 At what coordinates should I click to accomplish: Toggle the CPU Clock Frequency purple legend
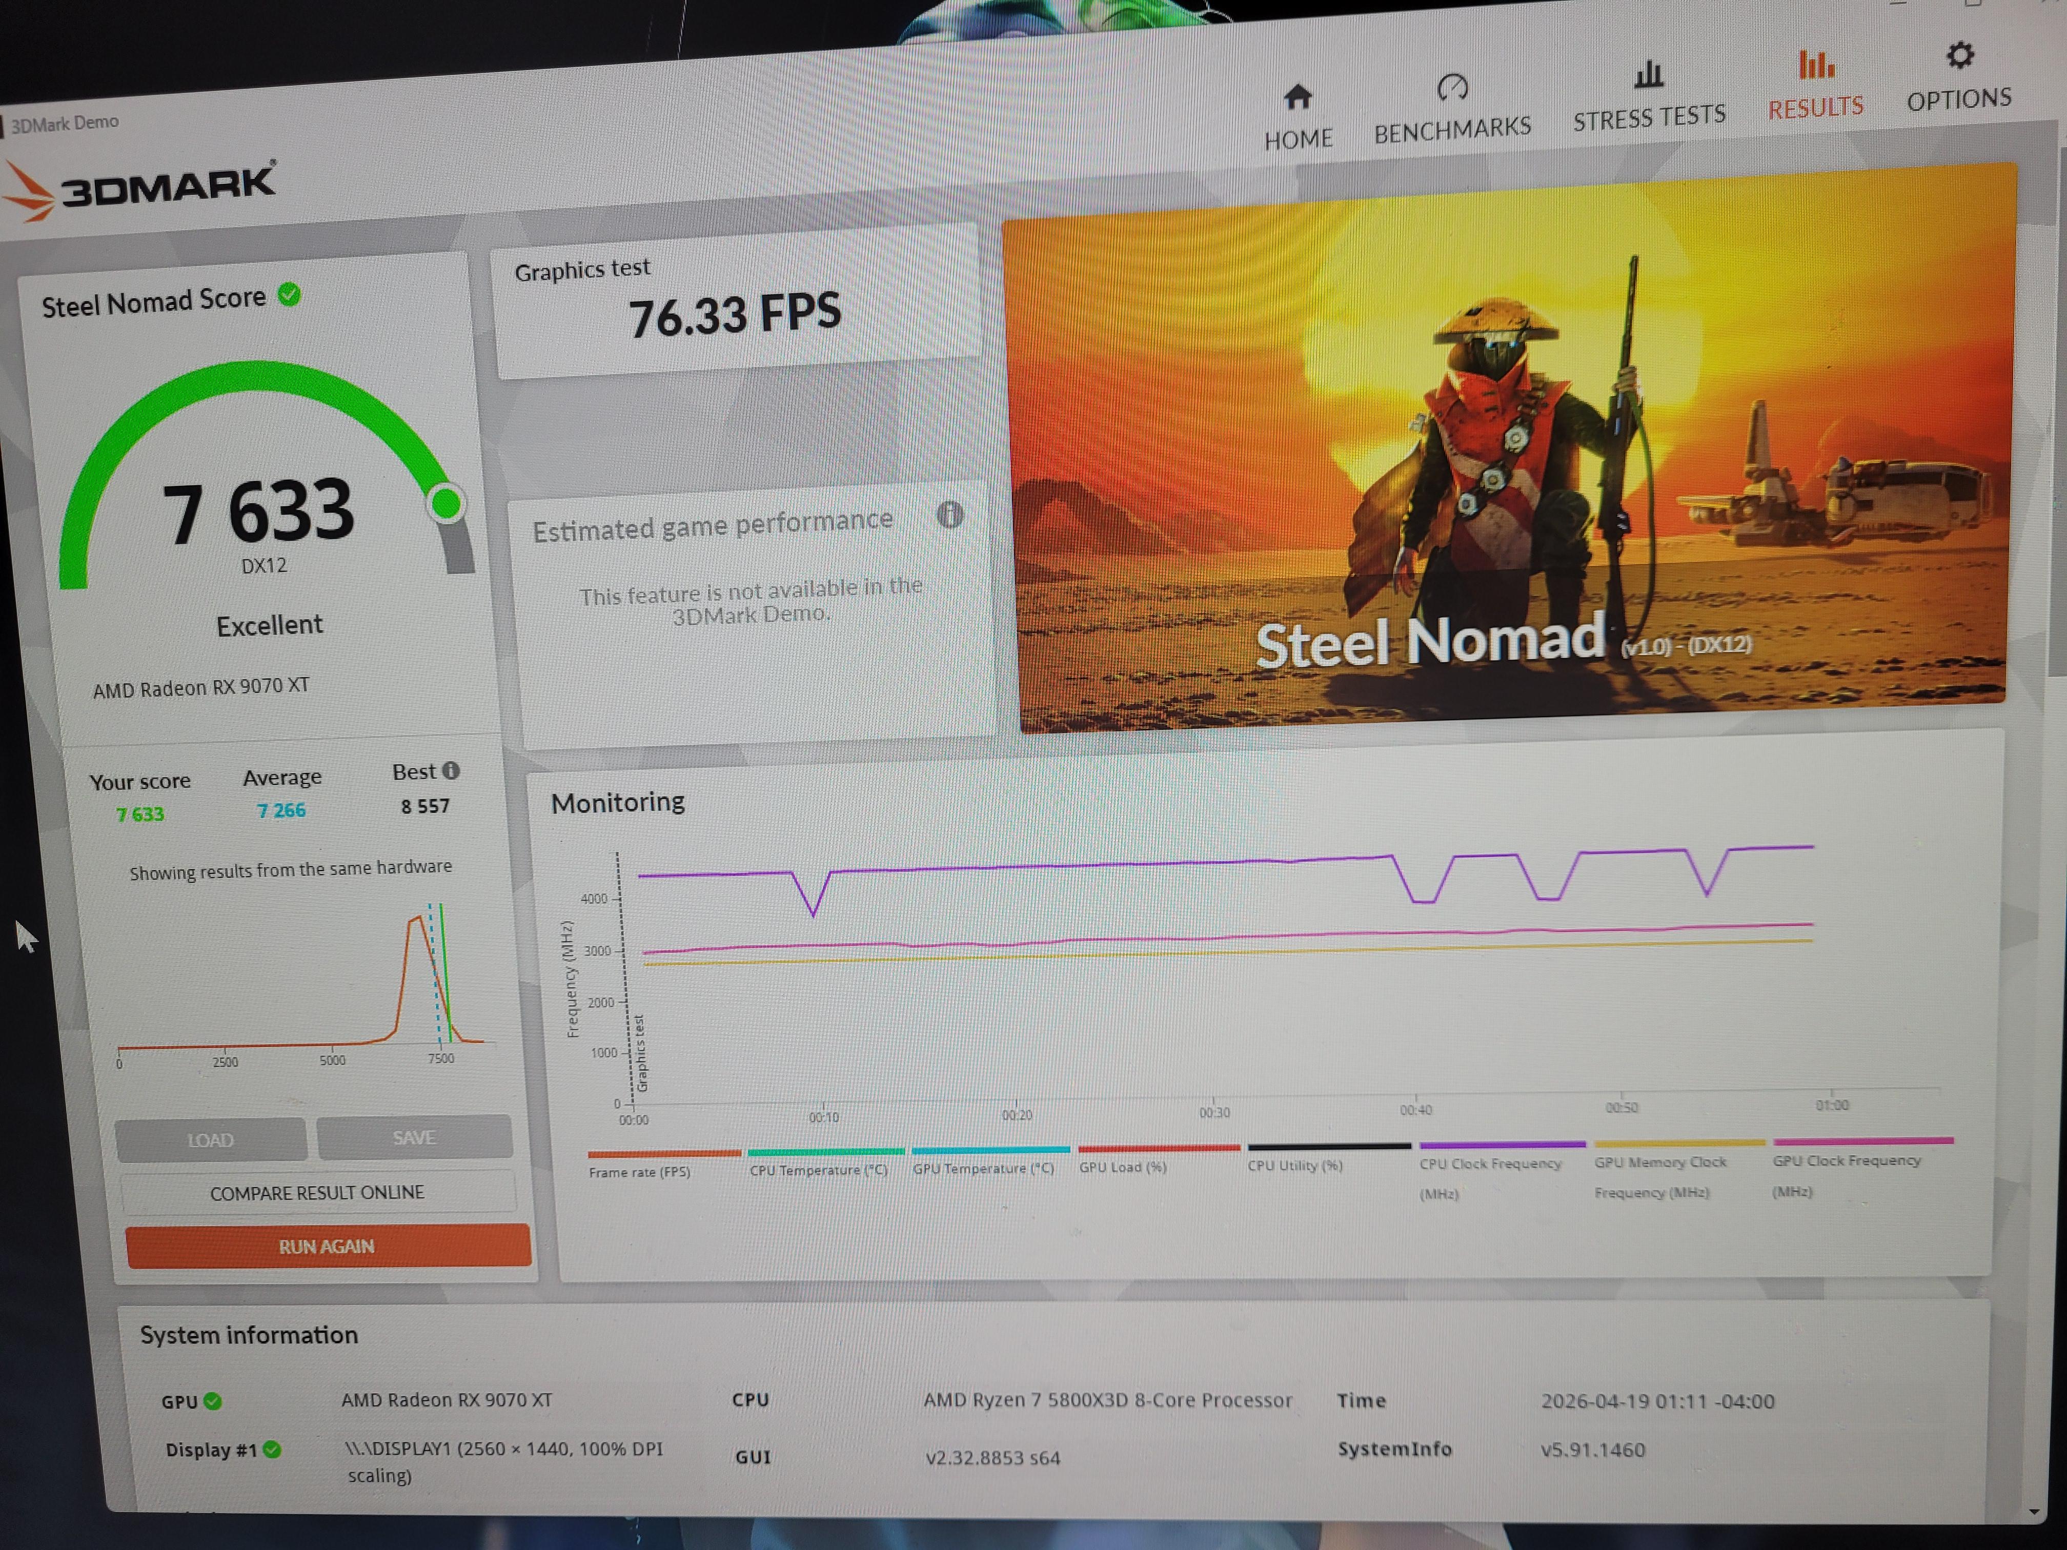tap(1490, 1164)
